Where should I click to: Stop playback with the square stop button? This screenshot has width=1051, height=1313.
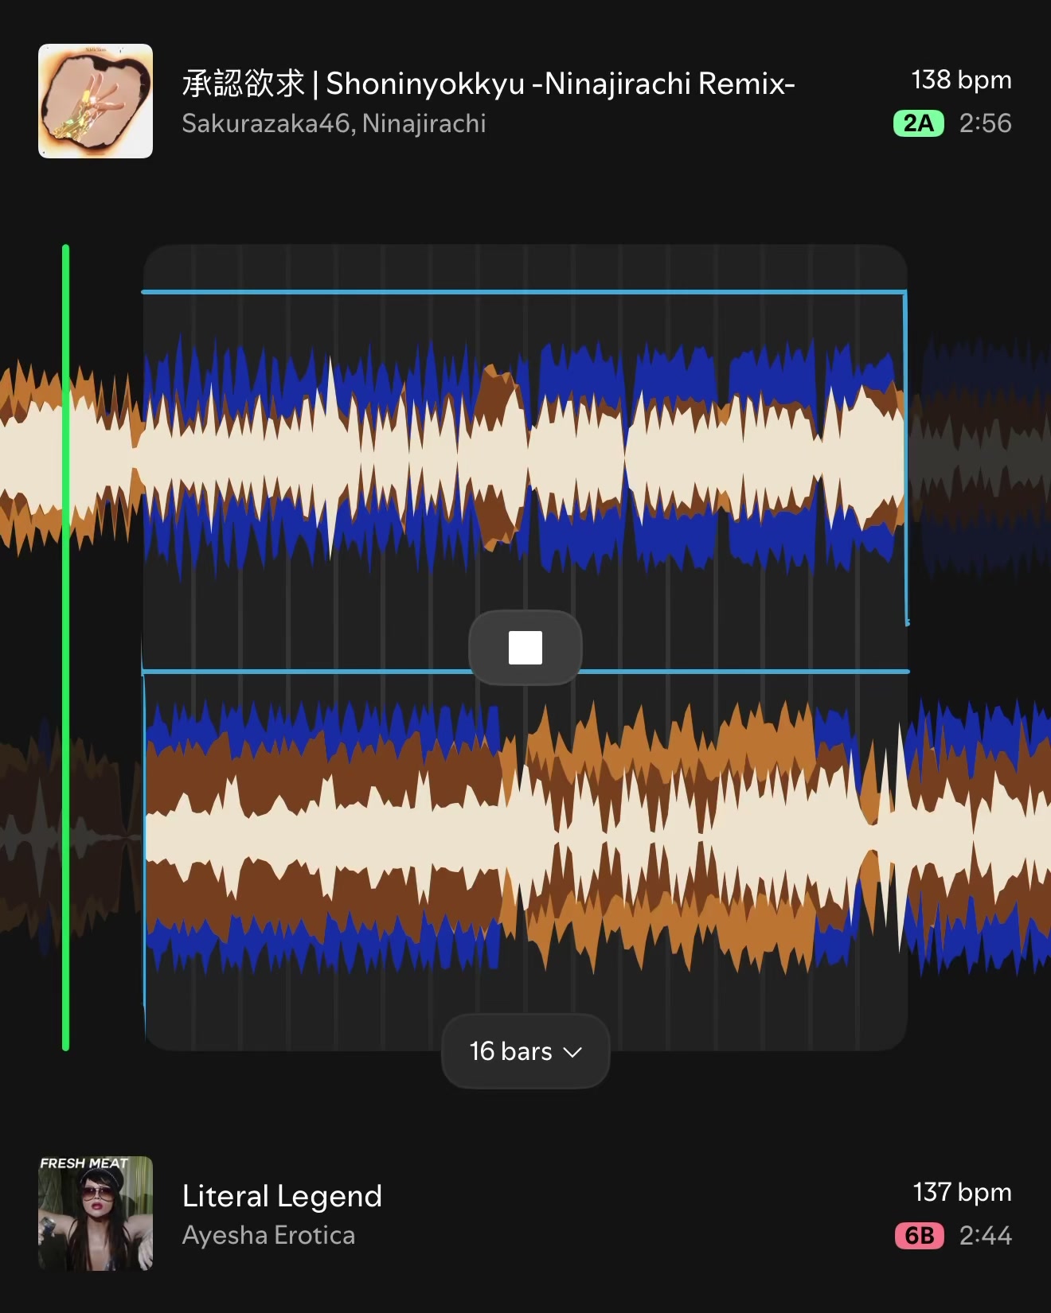[x=525, y=647]
